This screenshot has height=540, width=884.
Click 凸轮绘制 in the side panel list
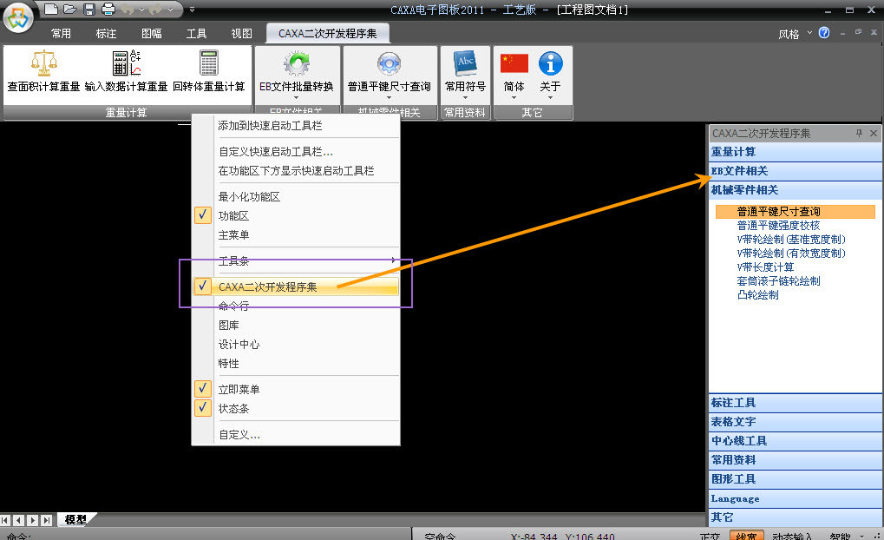(757, 294)
